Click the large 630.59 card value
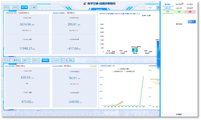201x120 pixels. (26, 78)
